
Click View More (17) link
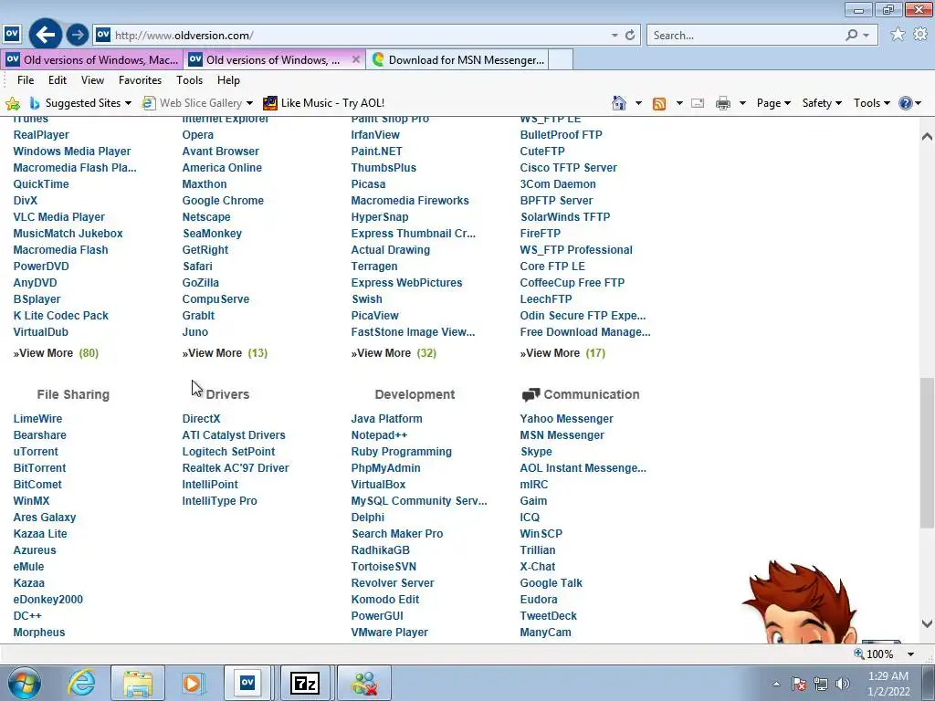562,353
